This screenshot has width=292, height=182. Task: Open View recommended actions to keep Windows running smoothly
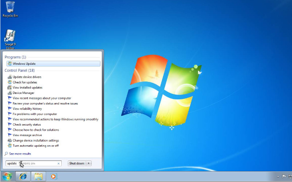pos(55,119)
